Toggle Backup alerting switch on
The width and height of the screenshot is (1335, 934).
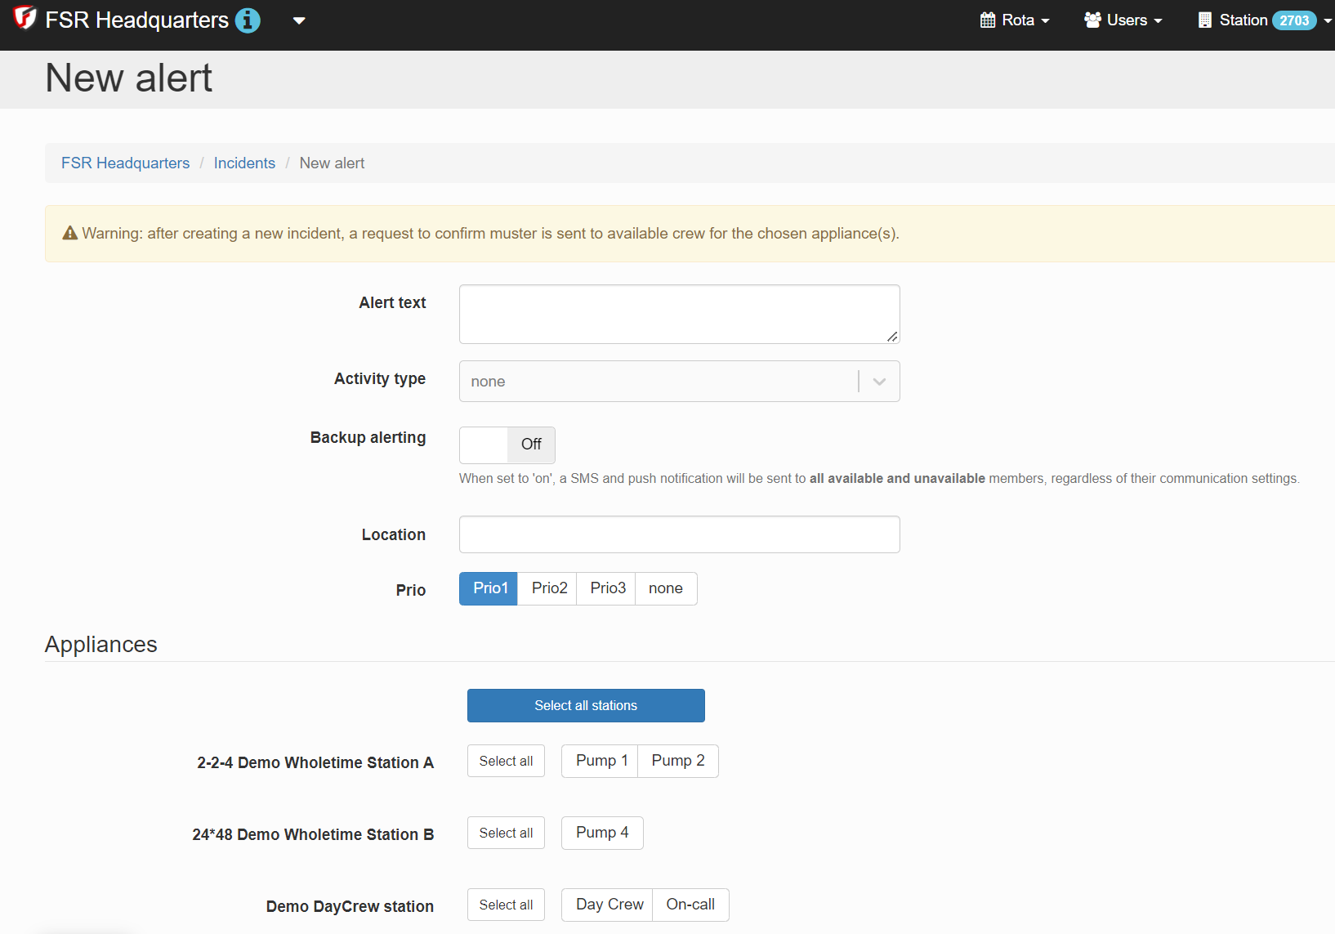tap(507, 445)
